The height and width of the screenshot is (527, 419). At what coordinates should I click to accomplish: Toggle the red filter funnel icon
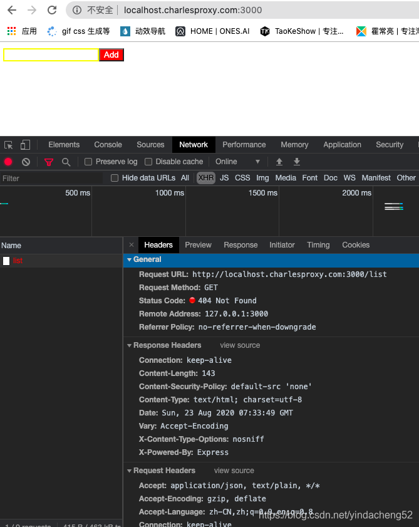(x=49, y=162)
